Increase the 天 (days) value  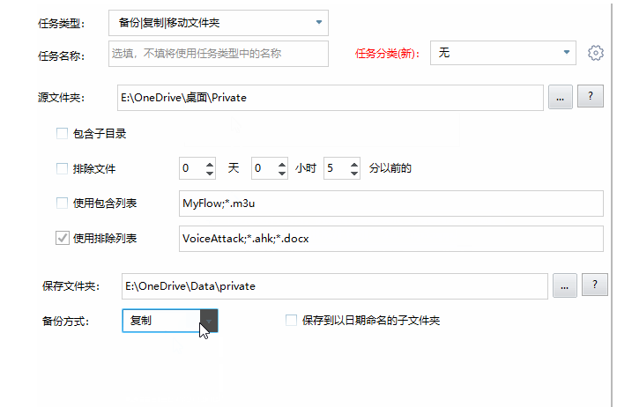[210, 165]
